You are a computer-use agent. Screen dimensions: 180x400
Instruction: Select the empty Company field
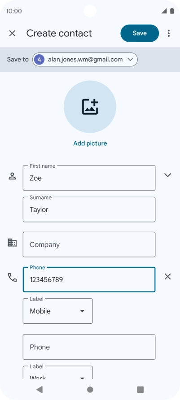(x=89, y=244)
